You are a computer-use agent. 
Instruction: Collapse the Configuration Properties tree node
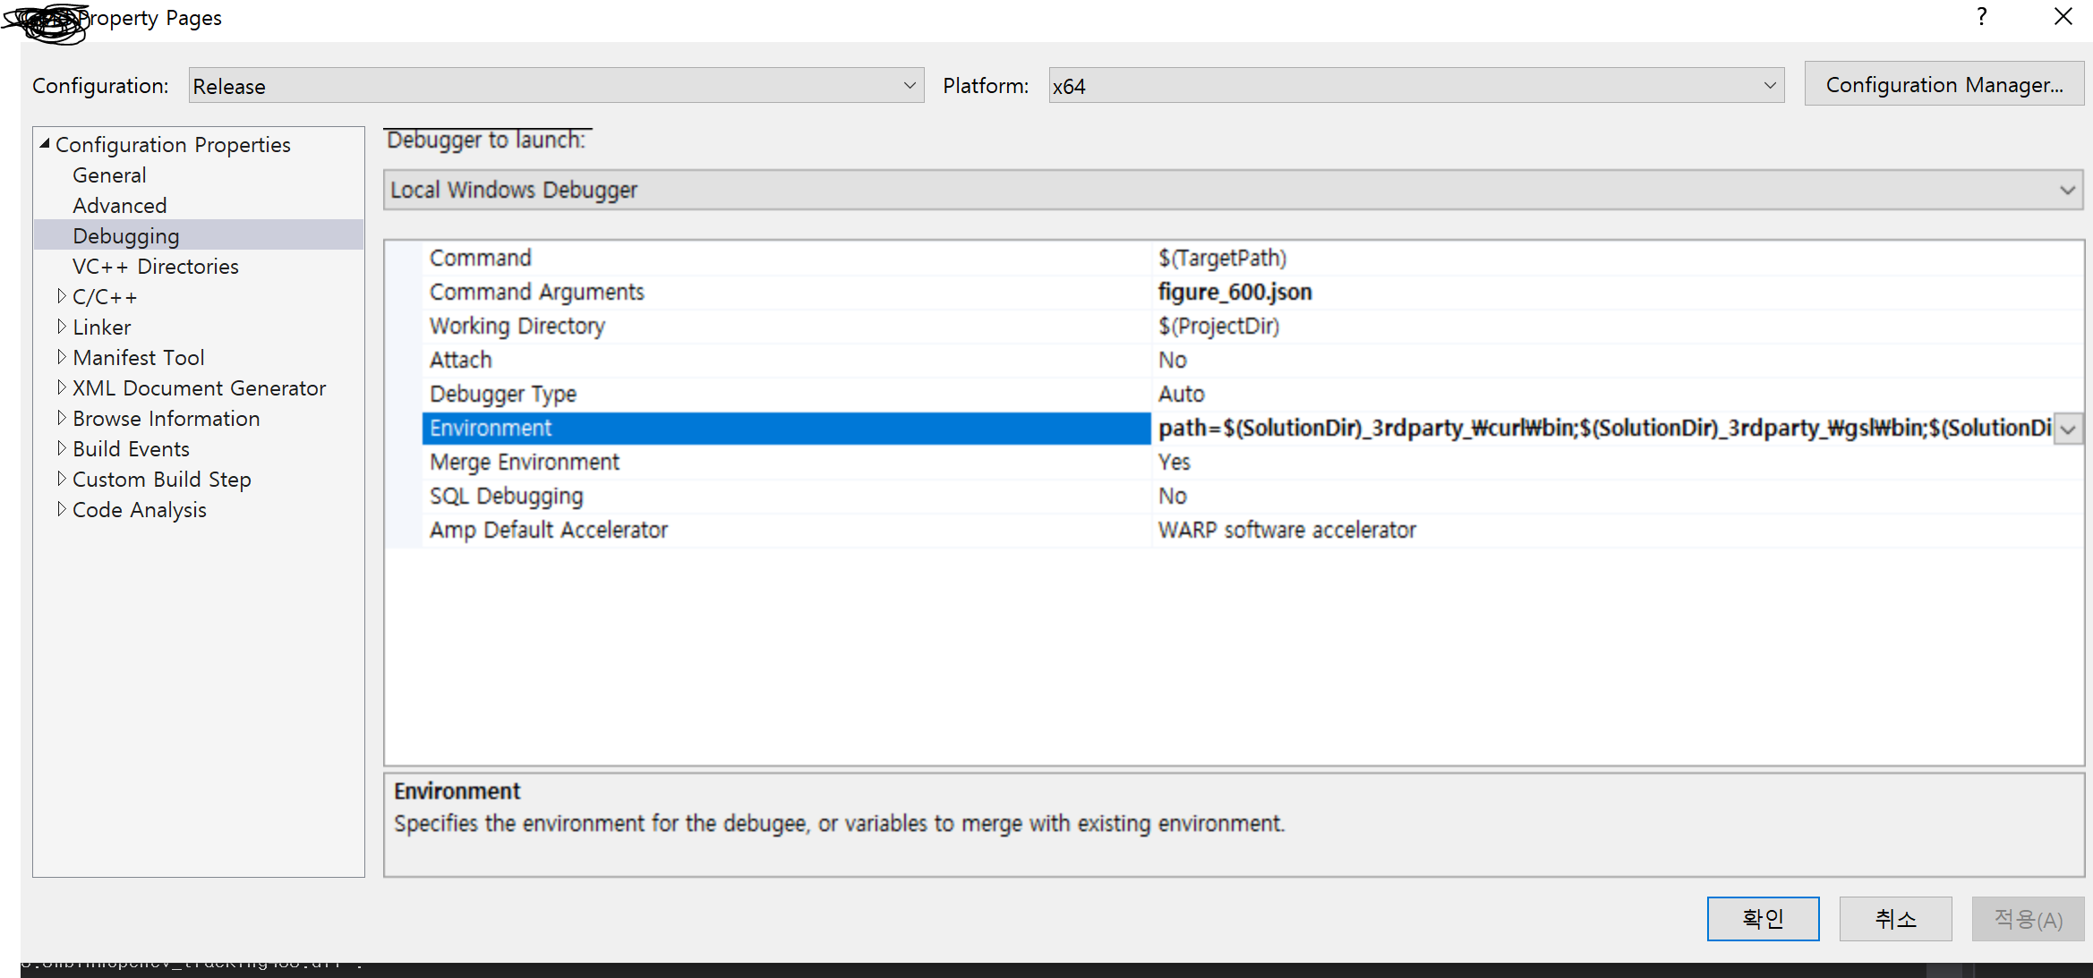(45, 144)
